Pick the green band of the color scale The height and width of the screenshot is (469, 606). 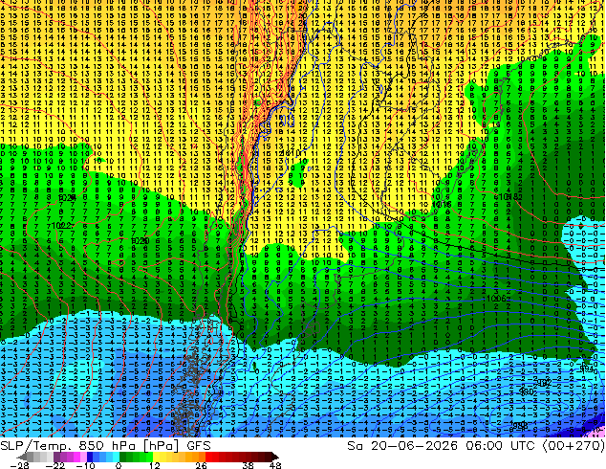tap(138, 457)
